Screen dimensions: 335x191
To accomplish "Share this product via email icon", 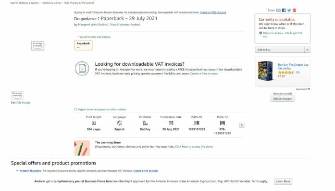I will (x=278, y=10).
